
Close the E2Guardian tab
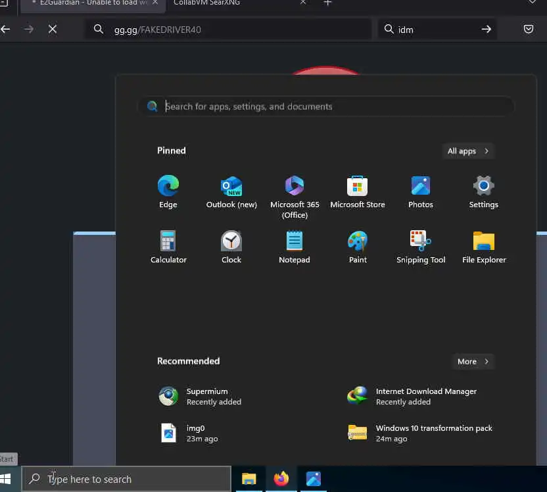pos(155,3)
